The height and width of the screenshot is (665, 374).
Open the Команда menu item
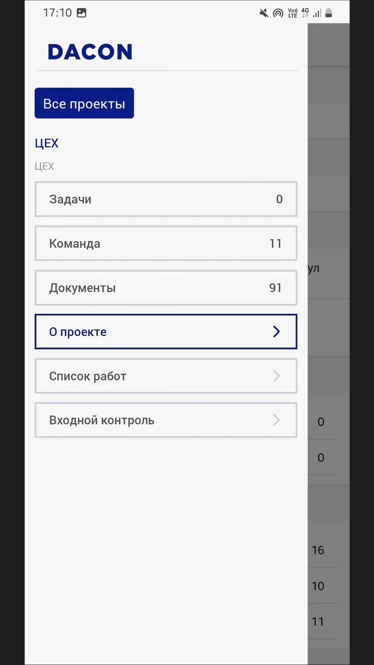166,243
